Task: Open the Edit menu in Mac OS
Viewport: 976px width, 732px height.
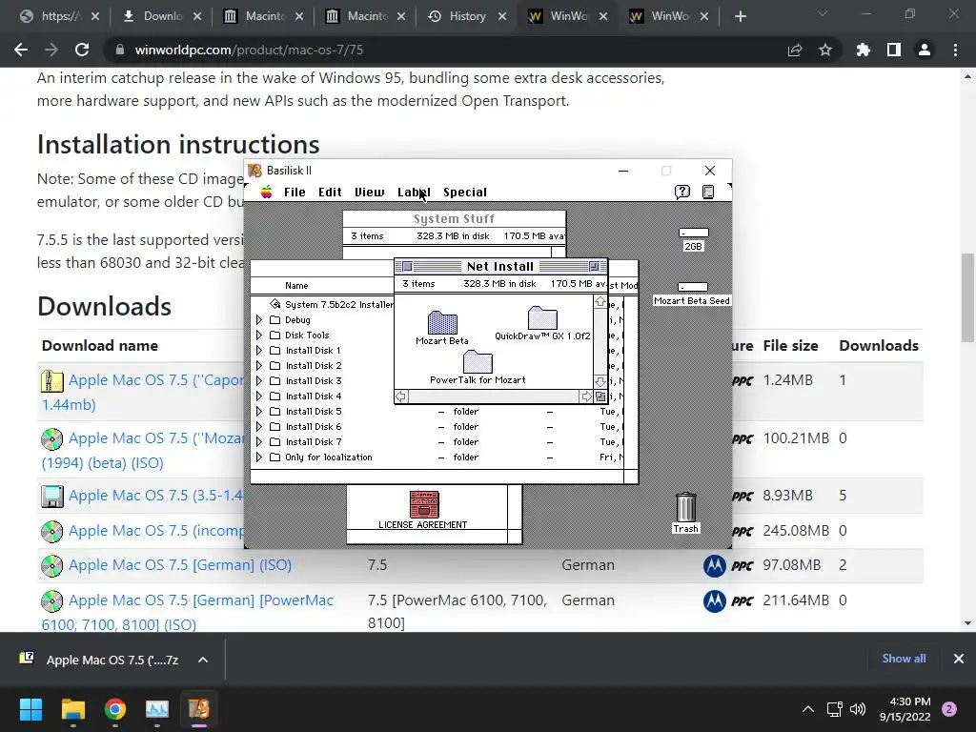Action: (x=330, y=193)
